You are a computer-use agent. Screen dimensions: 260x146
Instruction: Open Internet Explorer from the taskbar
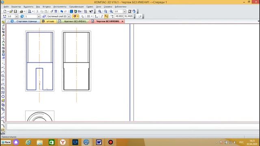click(28, 142)
